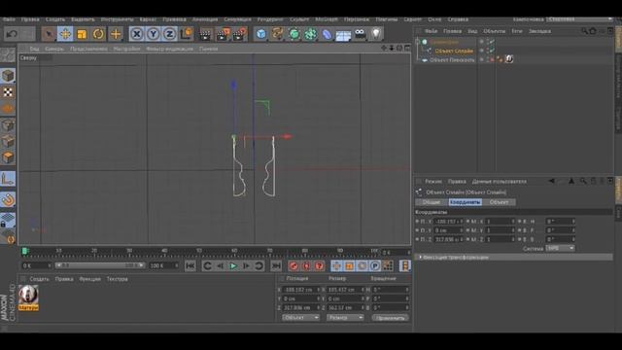Image resolution: width=622 pixels, height=350 pixels.
Task: Open the viewport Filter menu
Action: click(x=169, y=49)
